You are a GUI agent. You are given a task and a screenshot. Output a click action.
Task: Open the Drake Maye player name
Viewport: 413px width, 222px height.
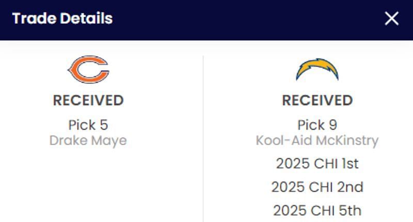(x=88, y=140)
